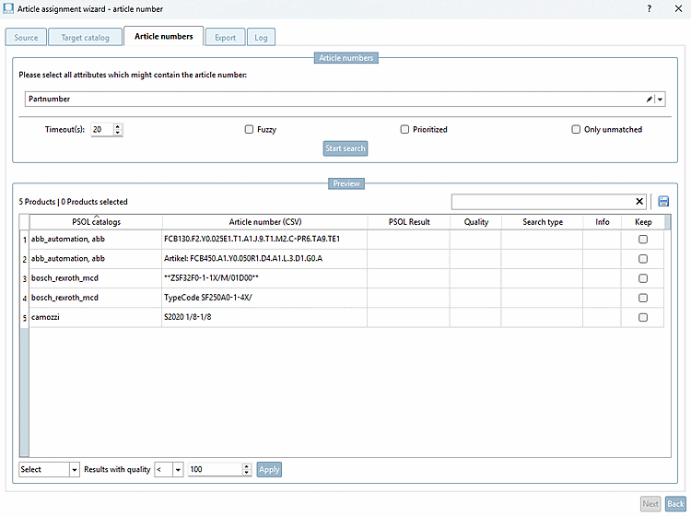Screen dimensions: 691x517
Task: Decrease the quality value 100 stepper
Action: (246, 473)
